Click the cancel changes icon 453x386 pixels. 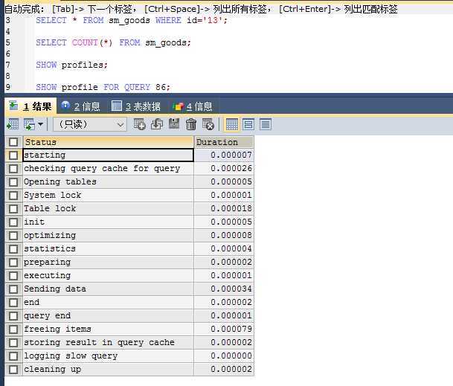(208, 124)
